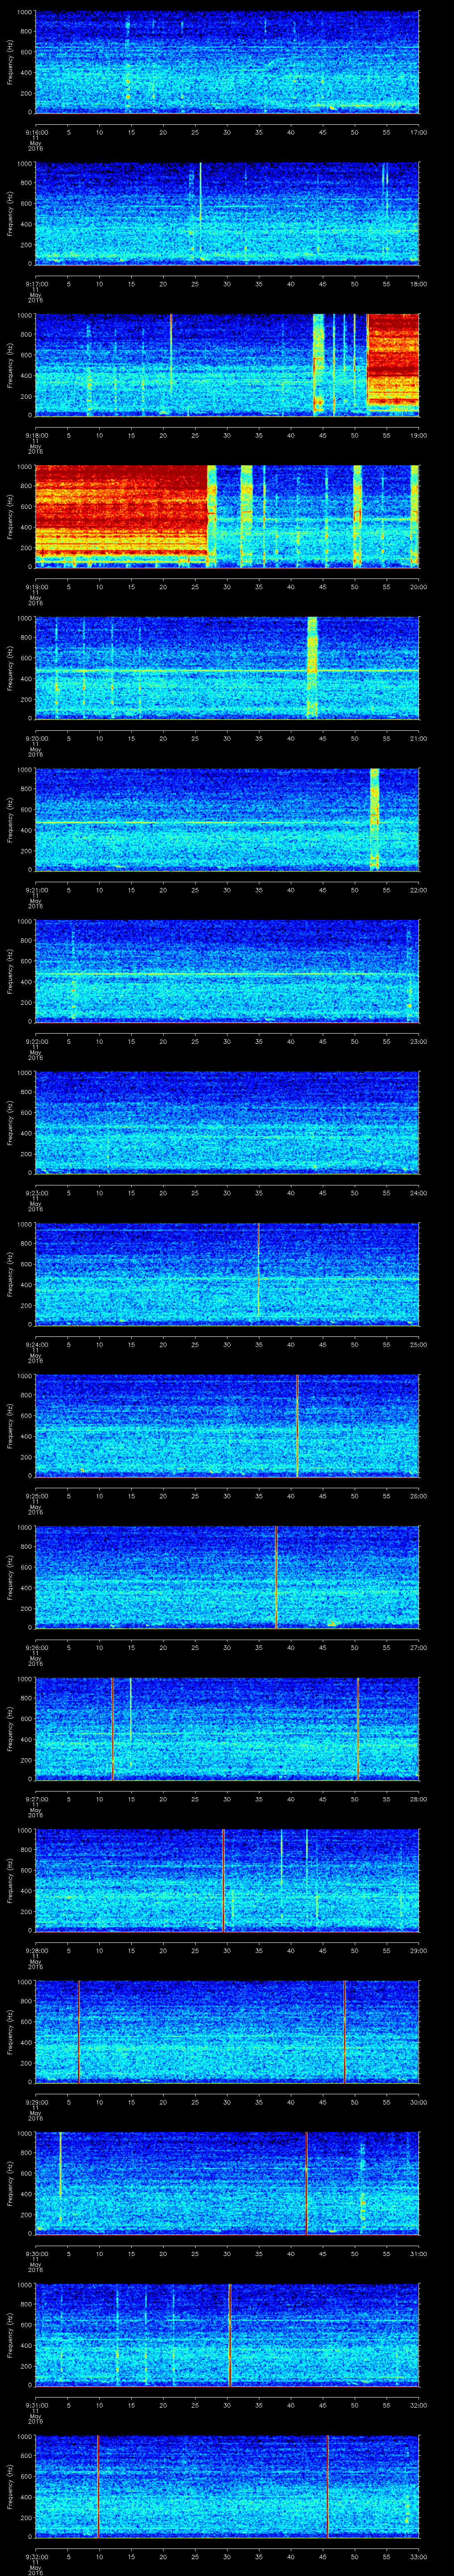Select the 9:22:00 spectrogram panel
Viewport: 454px width, 2576px height.
tap(227, 970)
